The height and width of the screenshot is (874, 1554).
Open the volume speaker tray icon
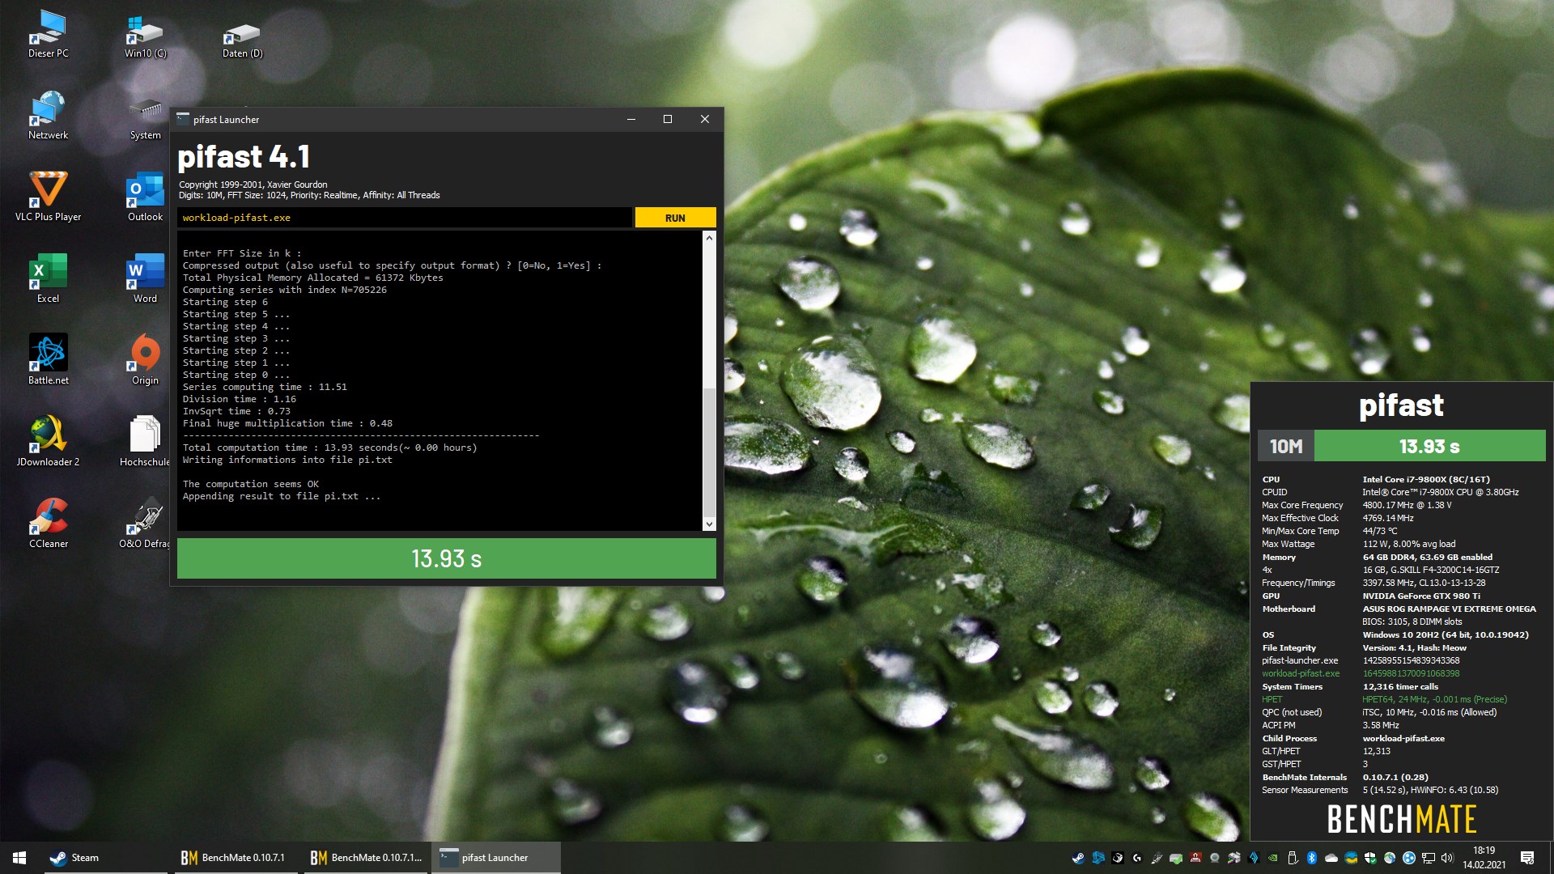pos(1447,858)
